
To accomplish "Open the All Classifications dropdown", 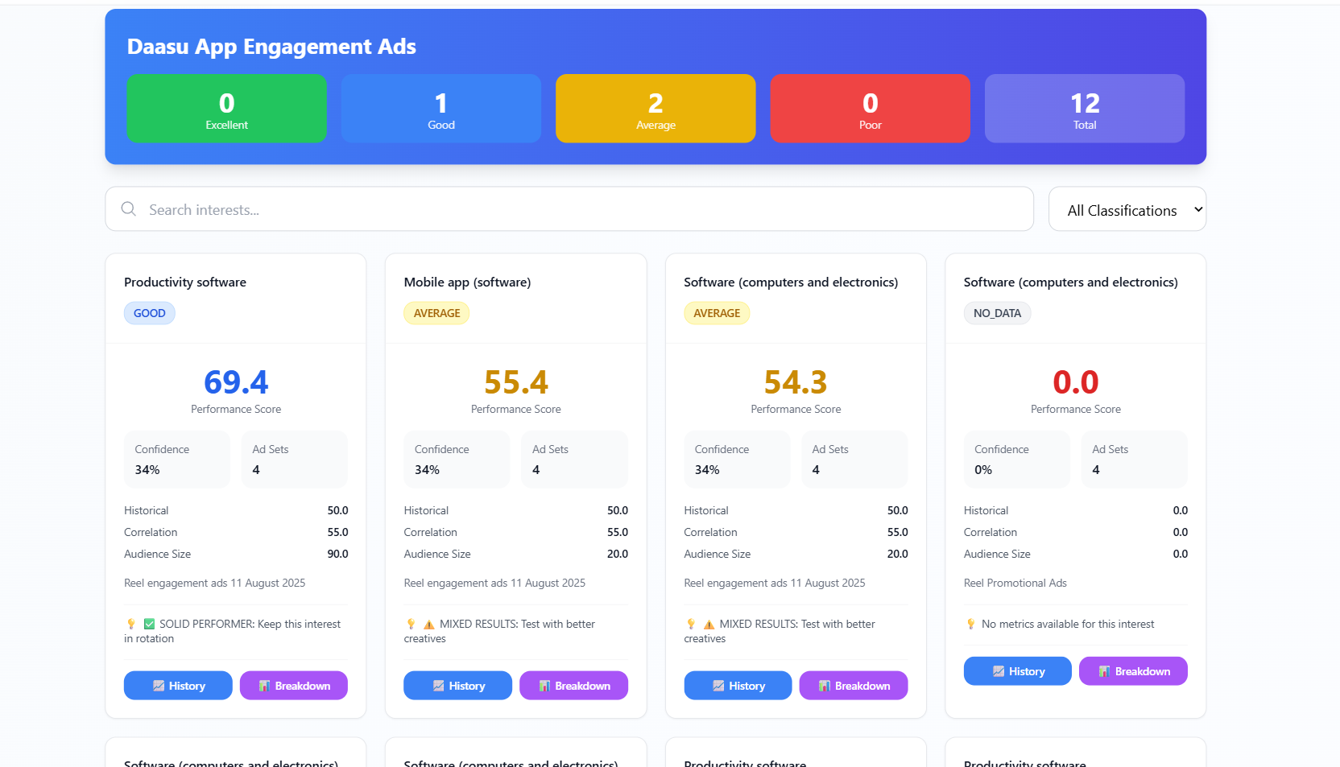I will click(x=1127, y=209).
